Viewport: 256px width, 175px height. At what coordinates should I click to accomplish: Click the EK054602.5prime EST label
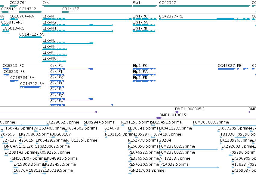coord(81,128)
